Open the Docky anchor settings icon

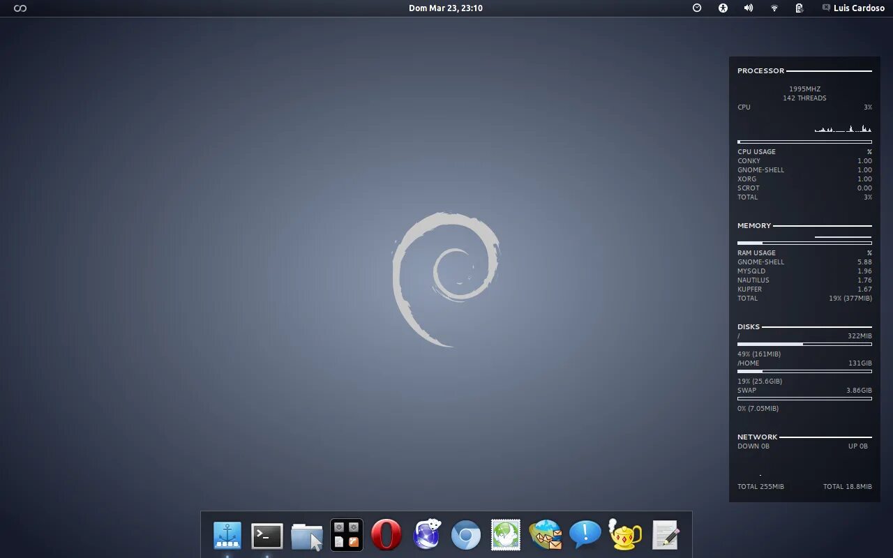[227, 536]
